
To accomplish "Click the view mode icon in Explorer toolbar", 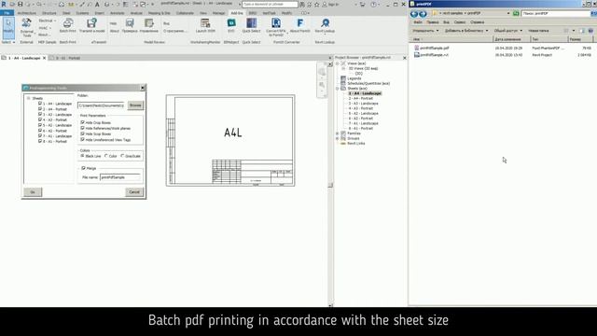I will (x=566, y=31).
